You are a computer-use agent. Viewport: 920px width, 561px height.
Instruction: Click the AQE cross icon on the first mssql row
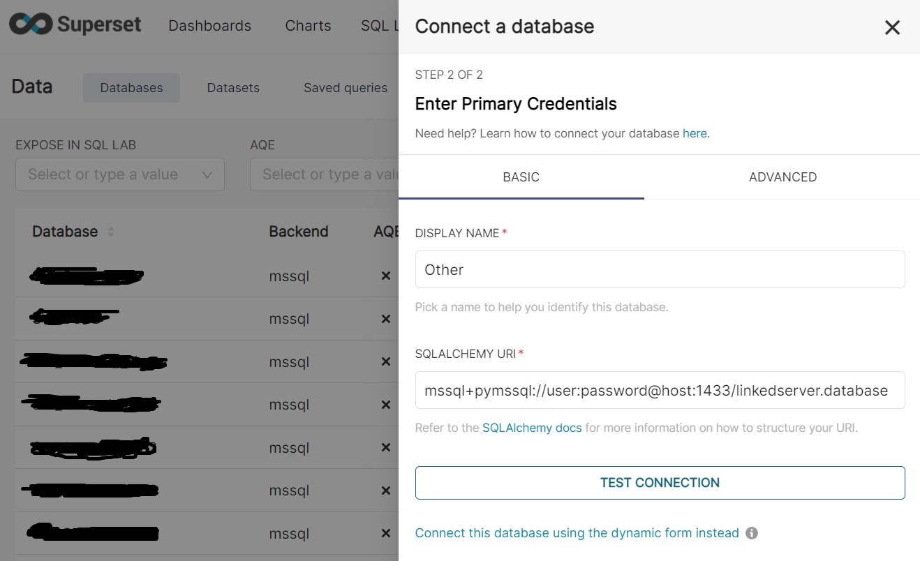point(385,276)
